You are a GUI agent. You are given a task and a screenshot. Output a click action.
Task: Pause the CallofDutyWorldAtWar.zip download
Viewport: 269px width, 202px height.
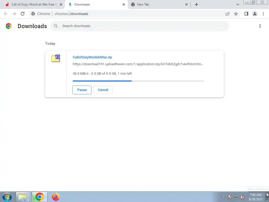click(x=82, y=90)
